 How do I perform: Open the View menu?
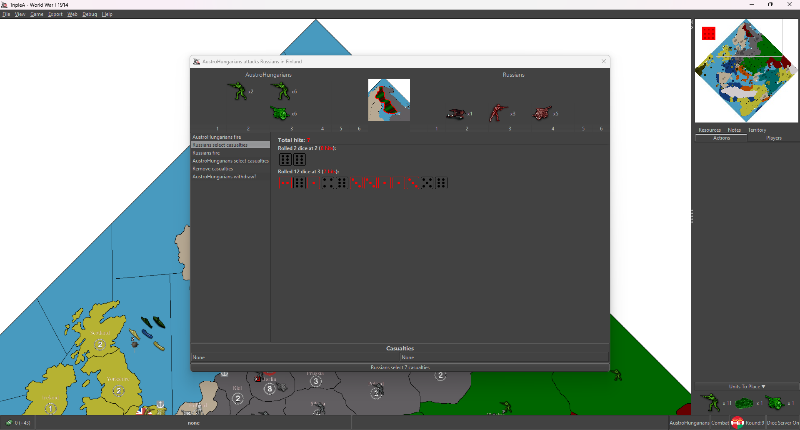tap(20, 14)
